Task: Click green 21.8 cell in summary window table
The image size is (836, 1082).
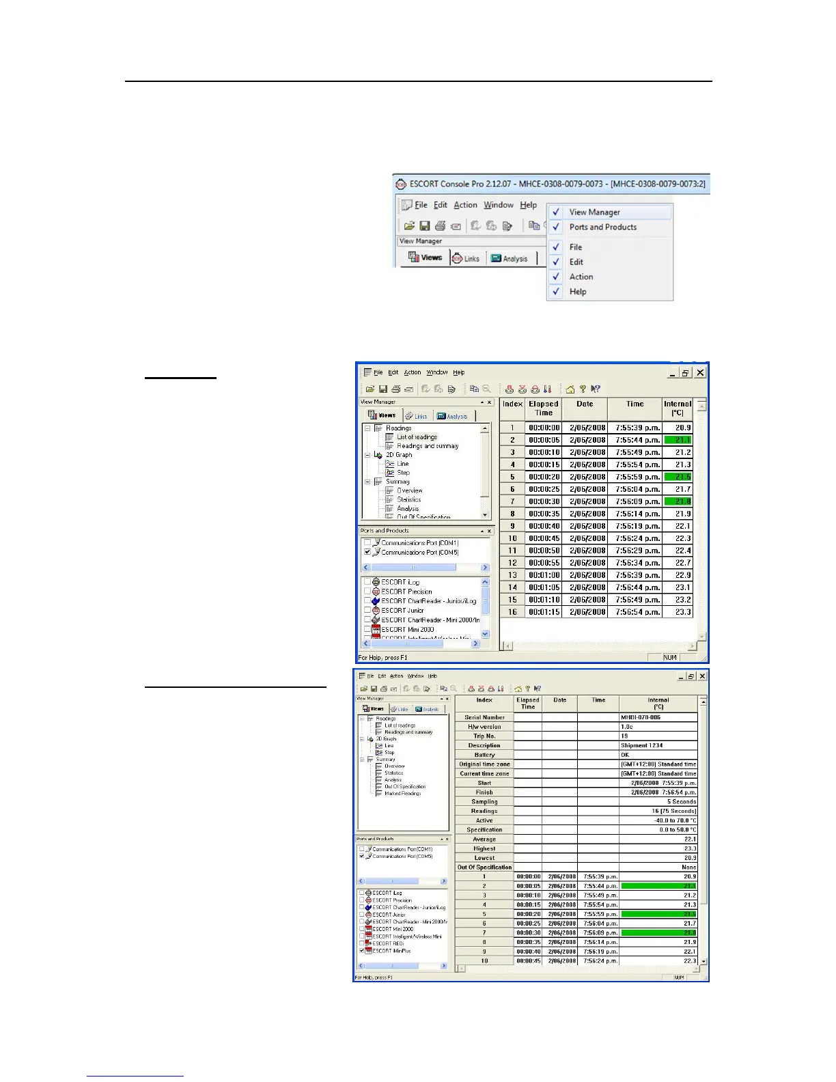Action: (x=658, y=932)
